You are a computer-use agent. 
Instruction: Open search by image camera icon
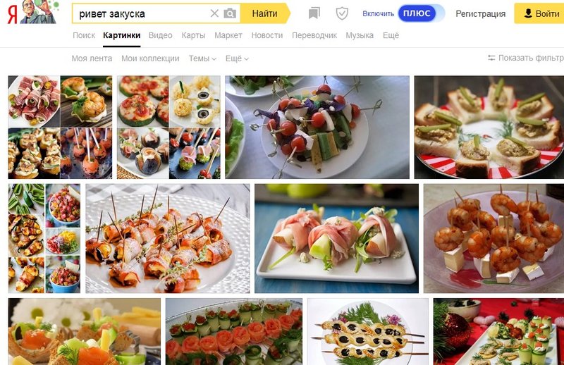pyautogui.click(x=230, y=13)
